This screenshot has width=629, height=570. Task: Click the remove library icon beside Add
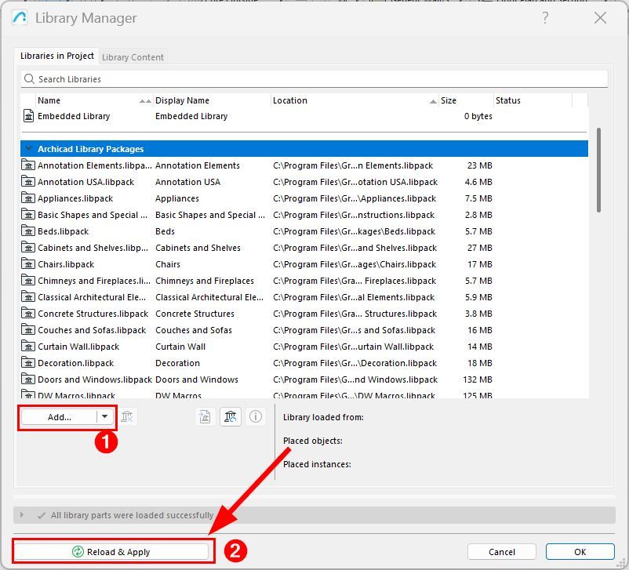127,417
